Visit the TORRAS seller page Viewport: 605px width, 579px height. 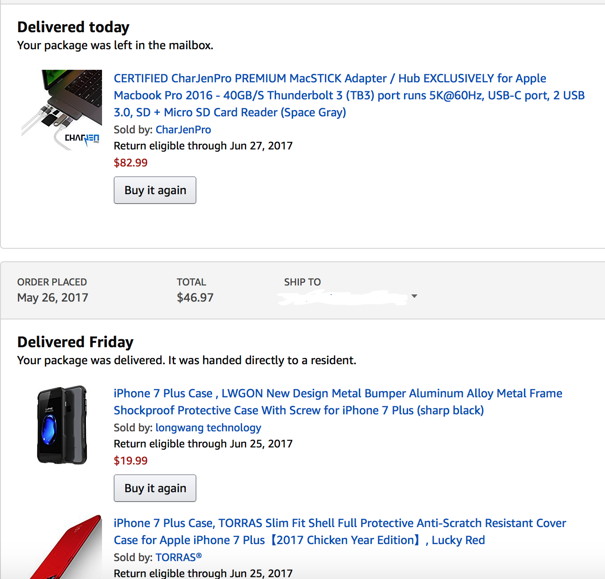pos(179,558)
